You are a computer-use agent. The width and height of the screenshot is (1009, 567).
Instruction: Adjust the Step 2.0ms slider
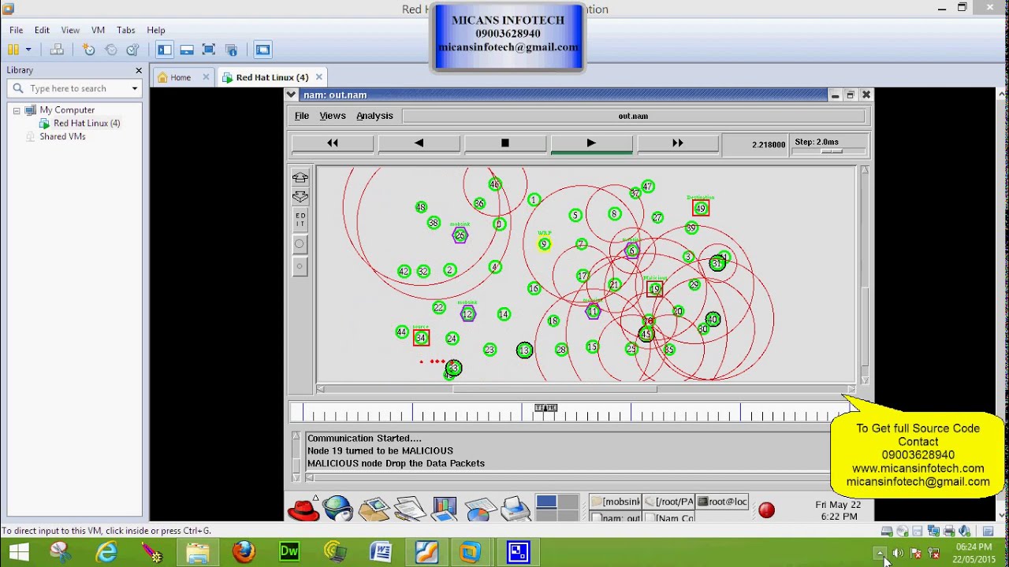tap(831, 150)
